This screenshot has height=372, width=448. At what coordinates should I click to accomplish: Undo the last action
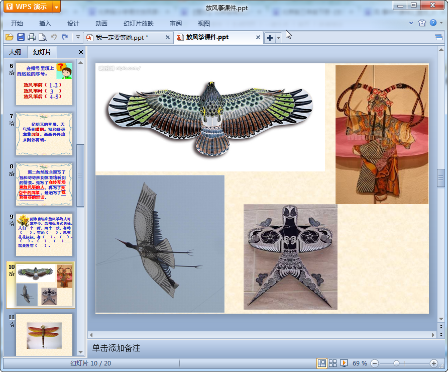click(54, 37)
